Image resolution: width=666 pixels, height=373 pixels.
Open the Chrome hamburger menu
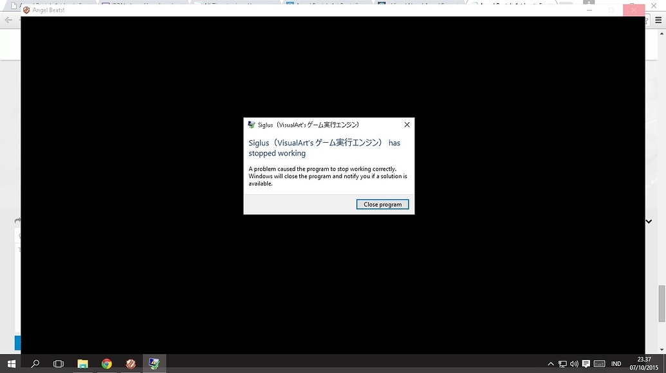click(x=658, y=21)
